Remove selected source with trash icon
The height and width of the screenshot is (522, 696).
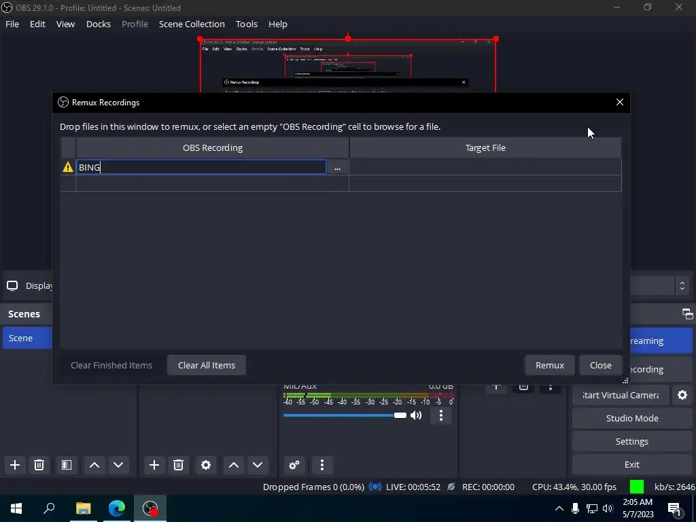pyautogui.click(x=179, y=465)
